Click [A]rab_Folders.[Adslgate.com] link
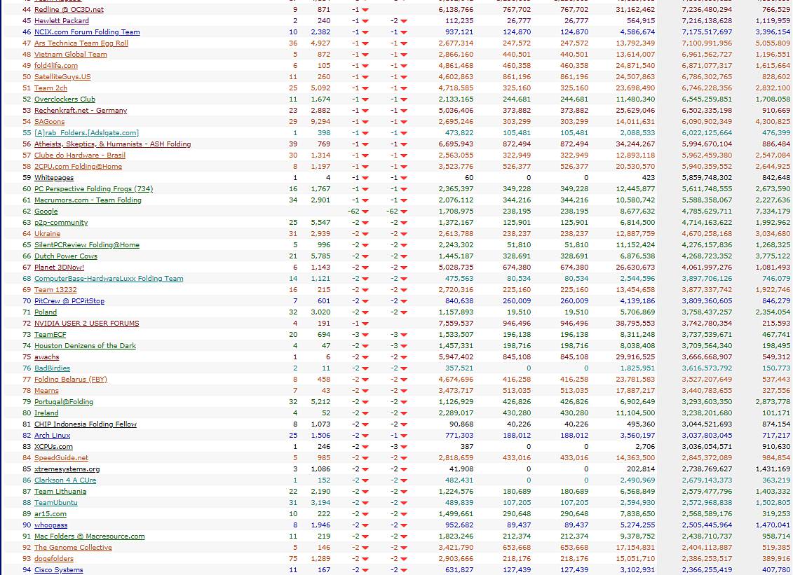Image resolution: width=793 pixels, height=575 pixels. pyautogui.click(x=86, y=133)
